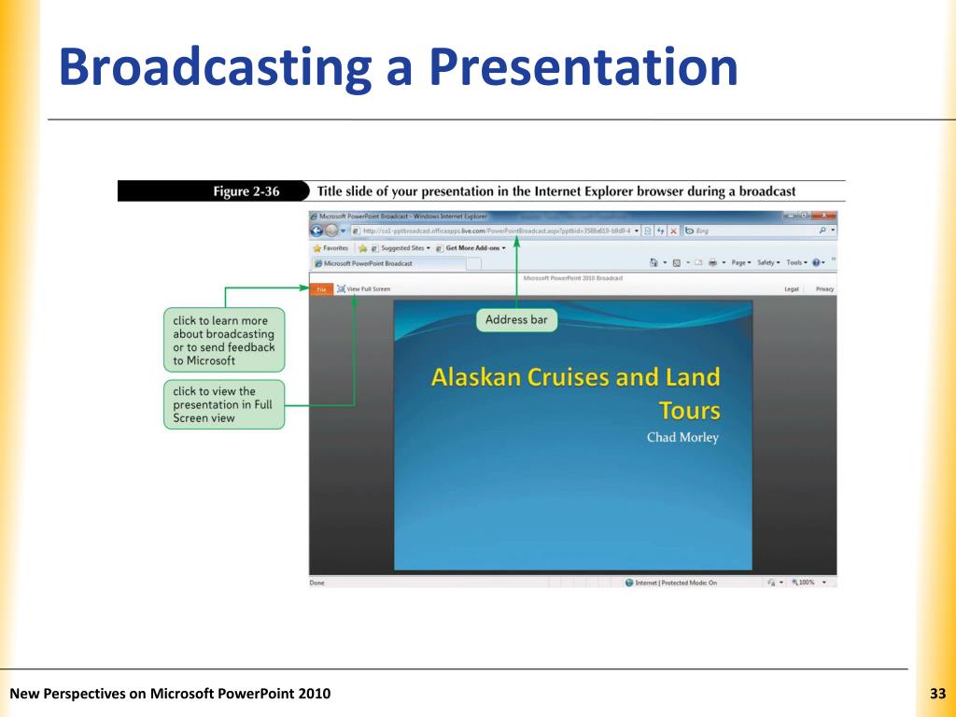Viewport: 956px width, 717px height.
Task: Click the security lock status bar icon
Action: (771, 583)
